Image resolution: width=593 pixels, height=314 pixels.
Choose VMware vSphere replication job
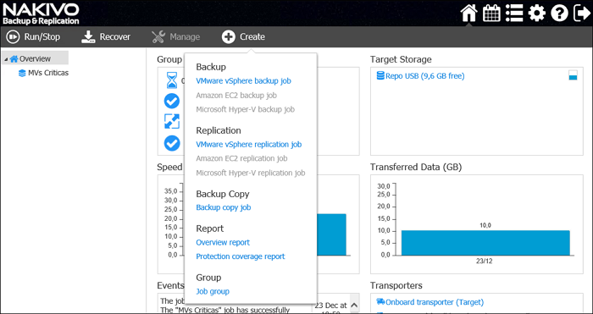pos(249,145)
